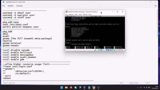
Task: Click the line 'rcctl enable multicast'
Action: 17,52
